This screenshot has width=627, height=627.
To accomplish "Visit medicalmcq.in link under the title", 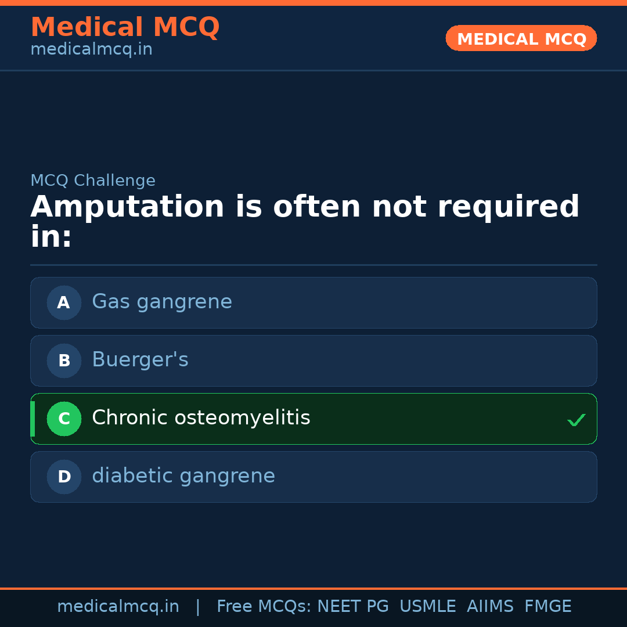I will (x=91, y=49).
